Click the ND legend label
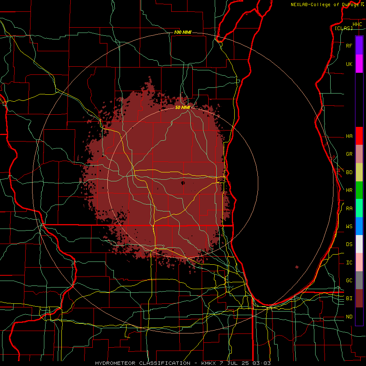Image resolution: width=366 pixels, height=366 pixels. click(x=349, y=317)
